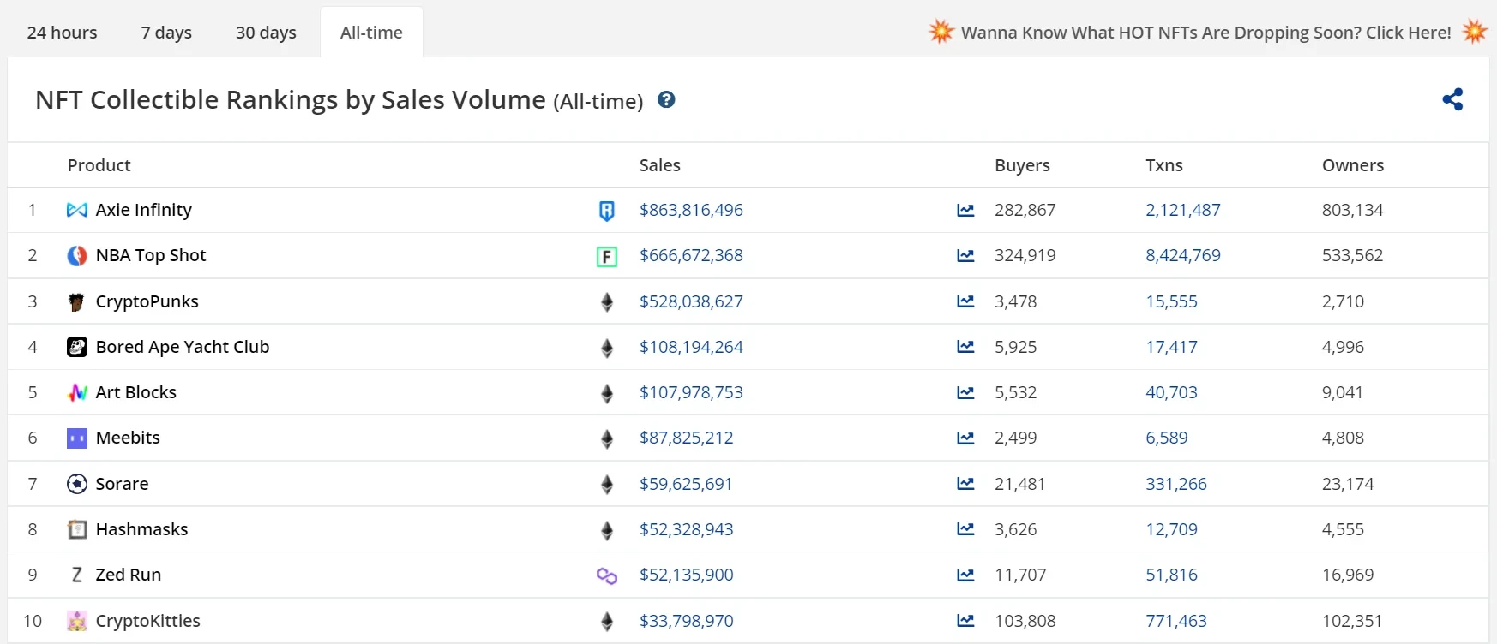Image resolution: width=1497 pixels, height=644 pixels.
Task: Sort by the Buyers column header
Action: (x=1022, y=165)
